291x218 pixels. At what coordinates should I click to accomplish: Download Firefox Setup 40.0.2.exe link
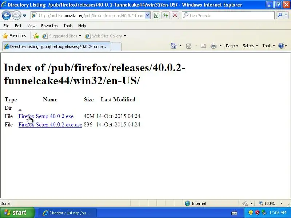(x=46, y=116)
